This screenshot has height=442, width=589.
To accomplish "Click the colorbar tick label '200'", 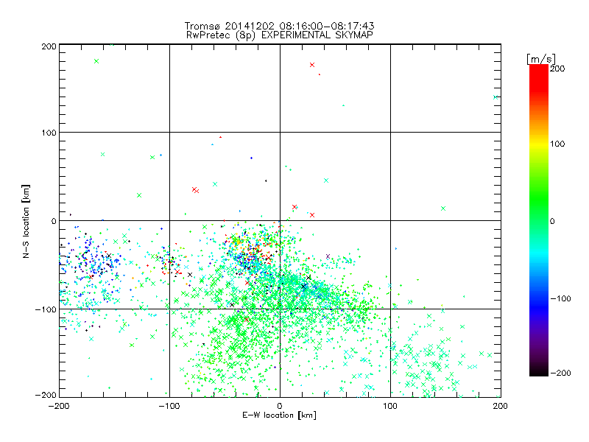I will tap(557, 69).
